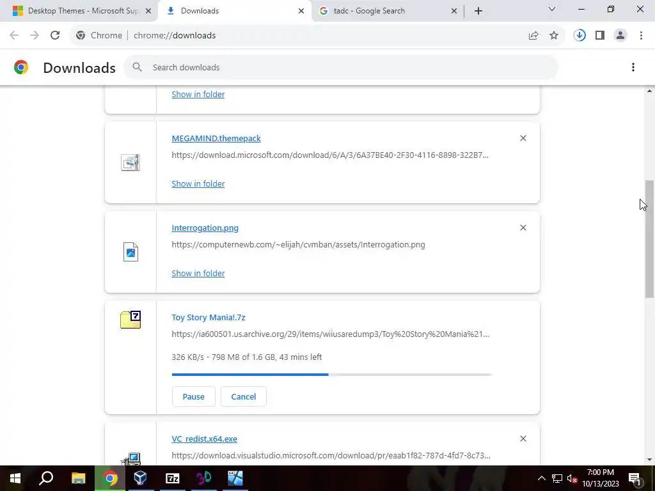Click the Search downloads field
655x491 pixels.
341,67
